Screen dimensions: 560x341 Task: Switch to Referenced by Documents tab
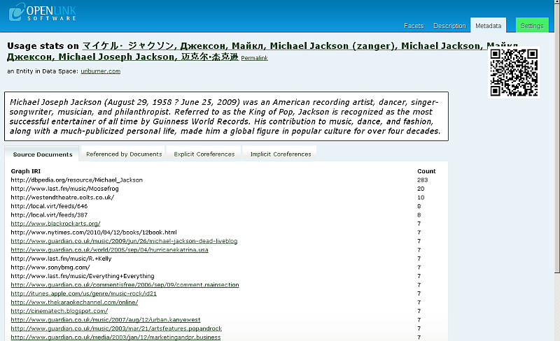(x=124, y=154)
